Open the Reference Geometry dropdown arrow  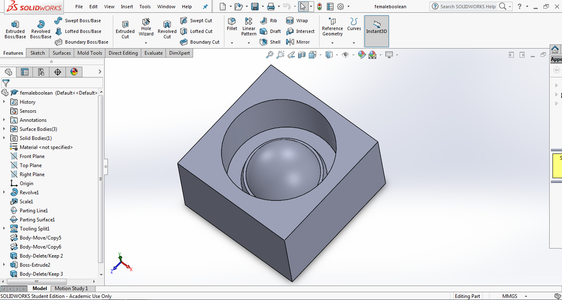(x=332, y=43)
